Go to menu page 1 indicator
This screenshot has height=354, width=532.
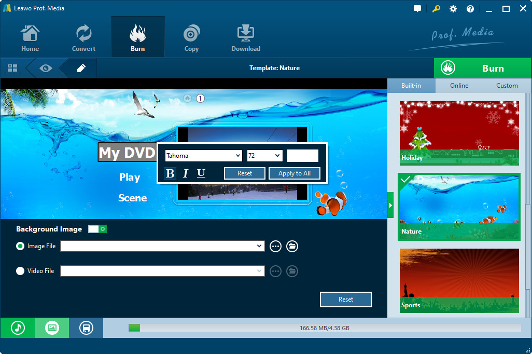pos(200,98)
